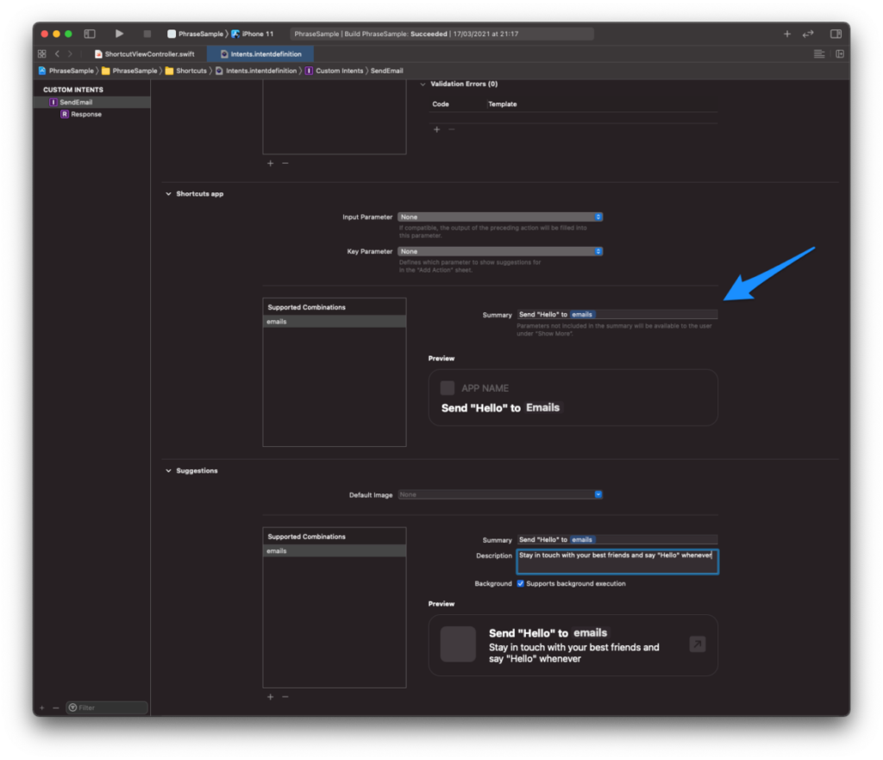The width and height of the screenshot is (883, 760).
Task: Click Suggestions Summary field
Action: tap(617, 540)
